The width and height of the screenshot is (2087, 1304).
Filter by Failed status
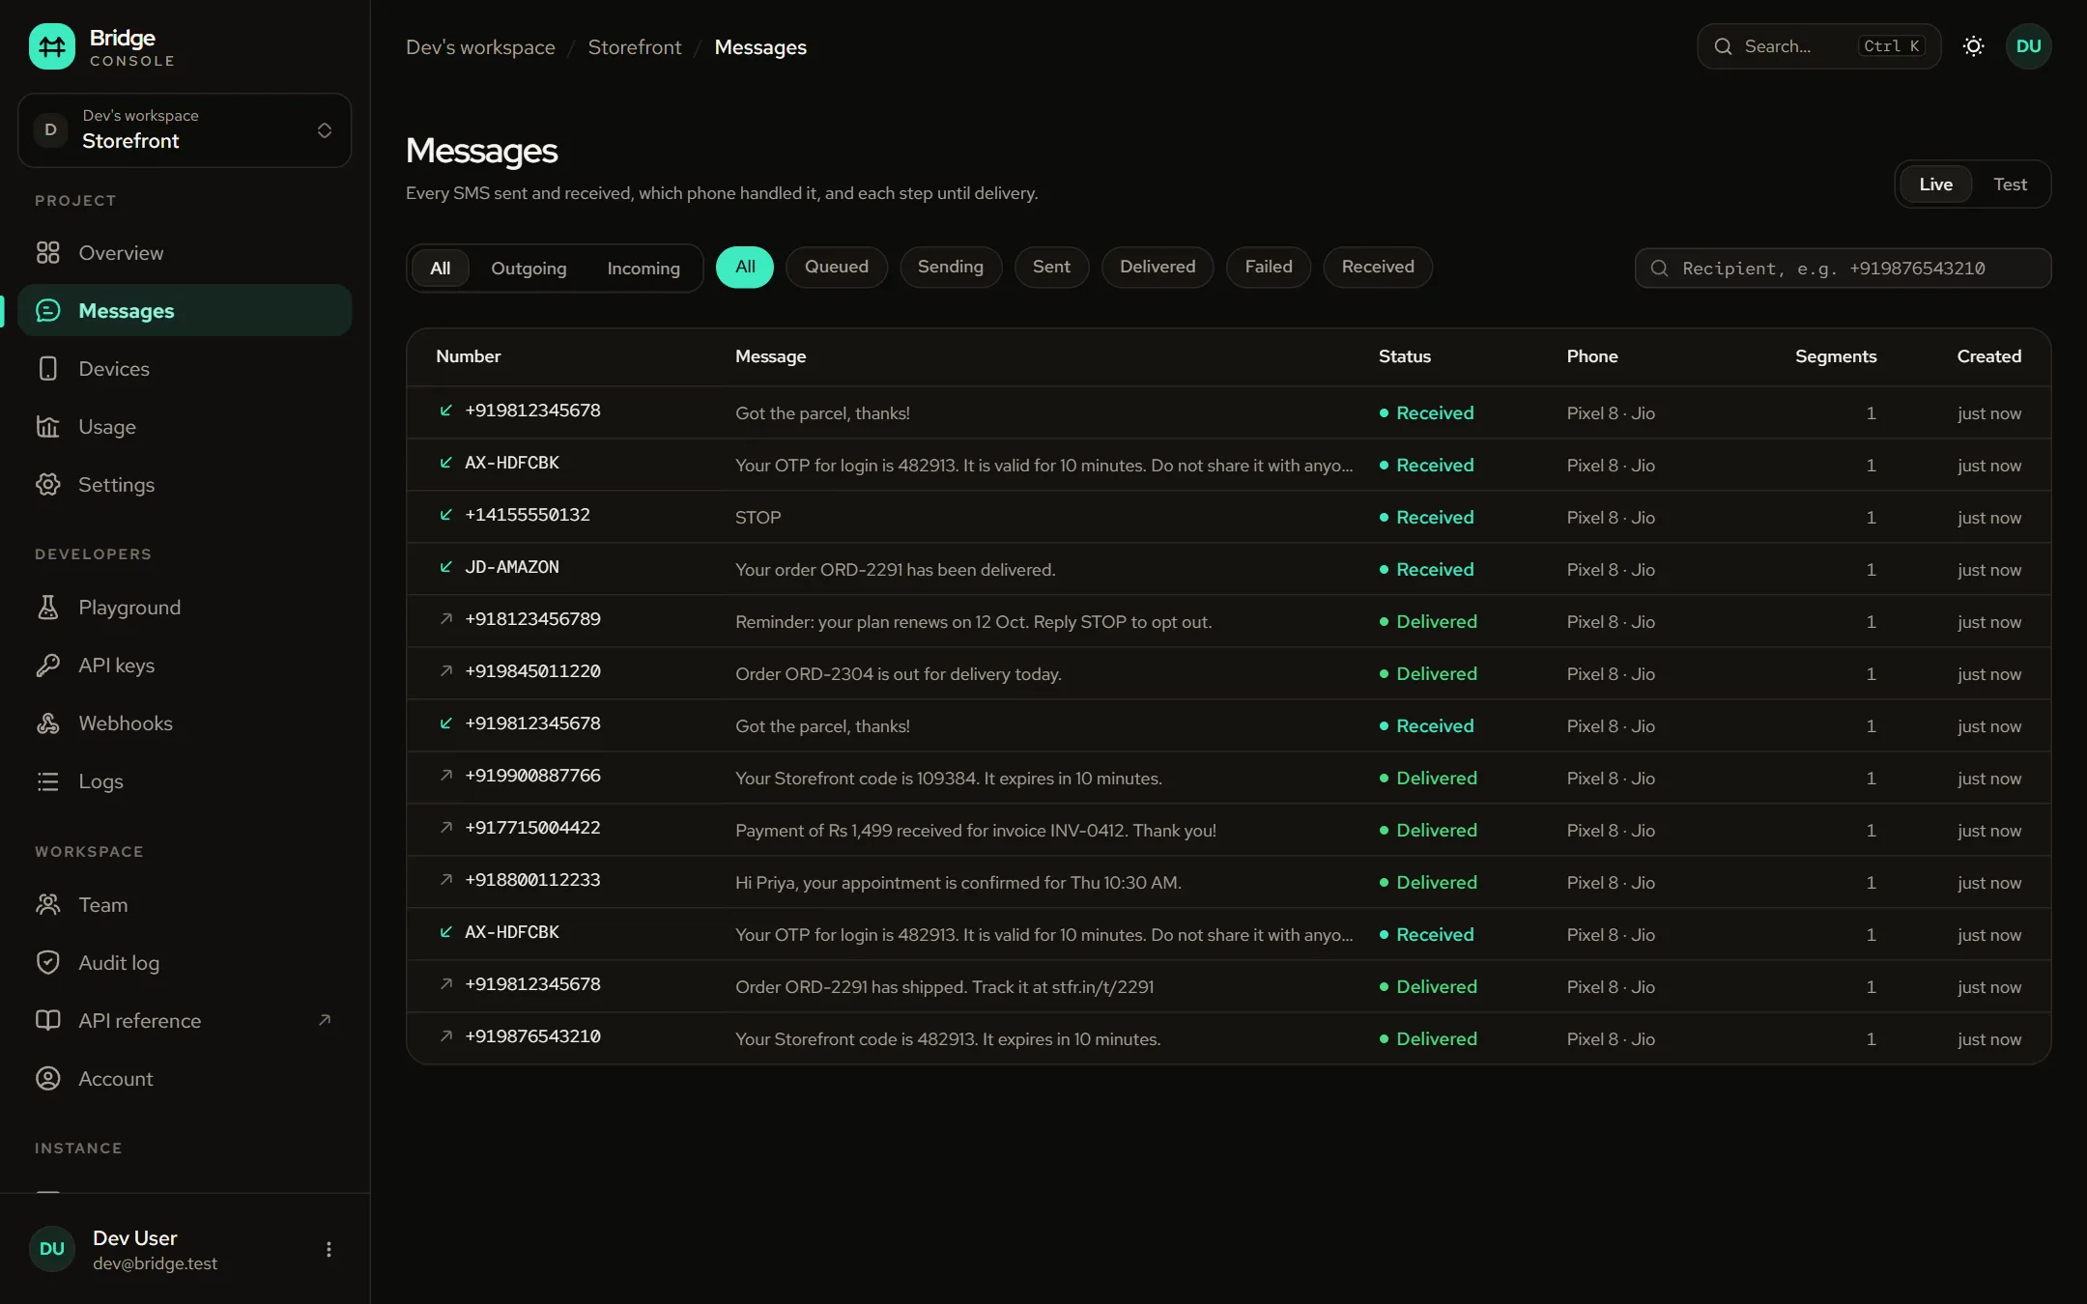[1269, 268]
